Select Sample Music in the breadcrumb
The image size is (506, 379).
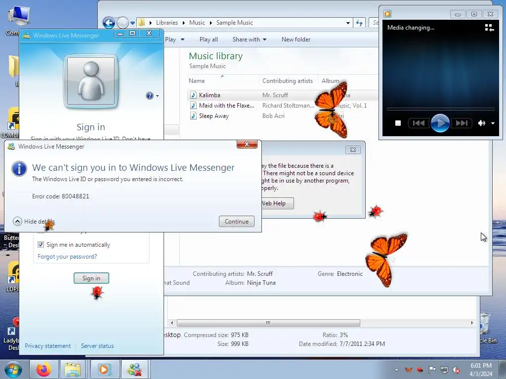click(x=234, y=23)
